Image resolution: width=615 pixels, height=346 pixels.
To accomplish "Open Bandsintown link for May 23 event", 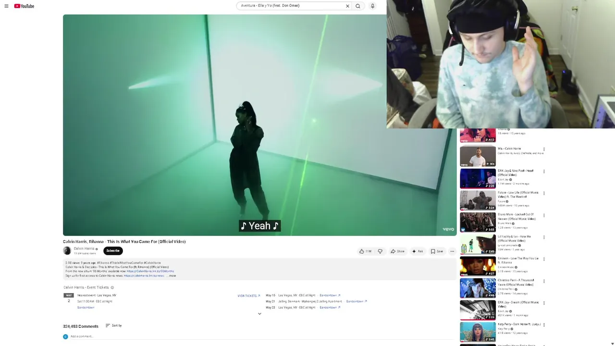I will pyautogui.click(x=330, y=308).
